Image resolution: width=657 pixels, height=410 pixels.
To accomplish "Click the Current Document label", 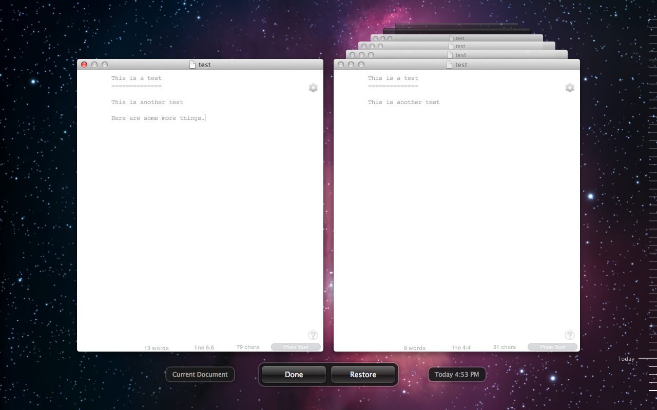I will 200,375.
